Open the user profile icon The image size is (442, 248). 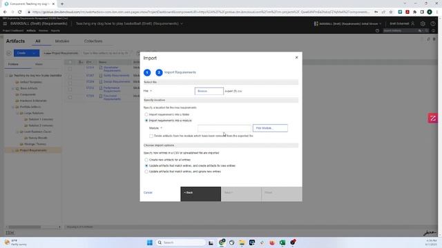[x=413, y=23]
